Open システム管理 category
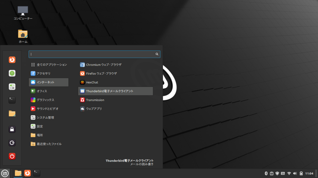Image resolution: width=318 pixels, height=178 pixels. (49, 118)
